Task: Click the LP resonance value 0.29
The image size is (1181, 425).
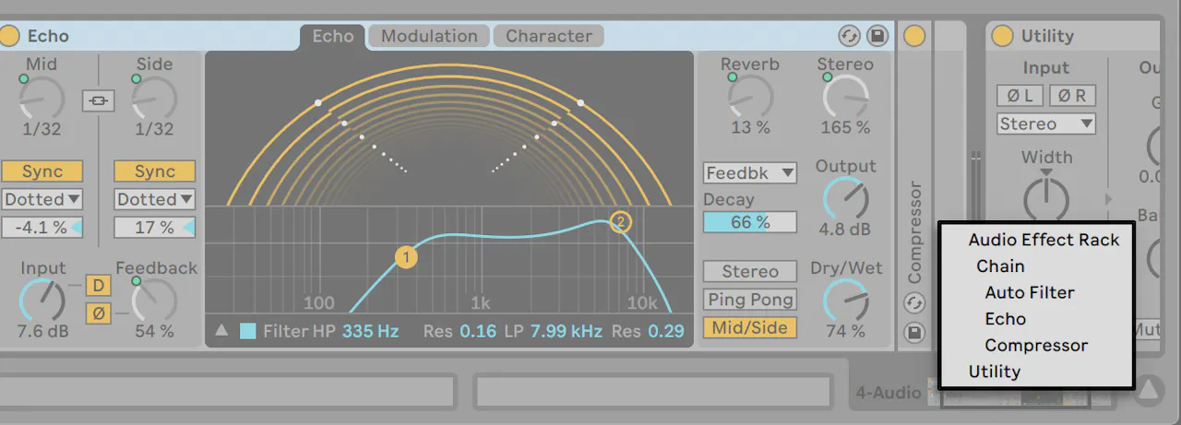Action: click(x=666, y=331)
